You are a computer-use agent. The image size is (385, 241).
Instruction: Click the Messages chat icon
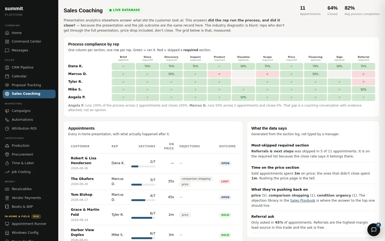coord(7,50)
